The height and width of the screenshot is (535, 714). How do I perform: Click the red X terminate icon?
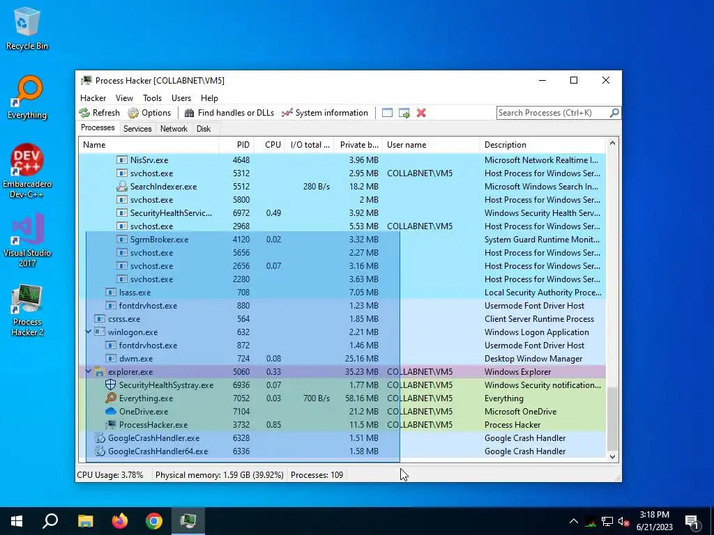pos(421,113)
